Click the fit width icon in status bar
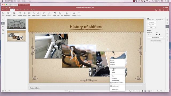 tap(152, 91)
